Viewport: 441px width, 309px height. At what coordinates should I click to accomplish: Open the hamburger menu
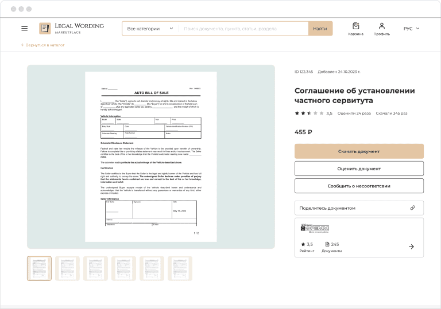coord(24,28)
